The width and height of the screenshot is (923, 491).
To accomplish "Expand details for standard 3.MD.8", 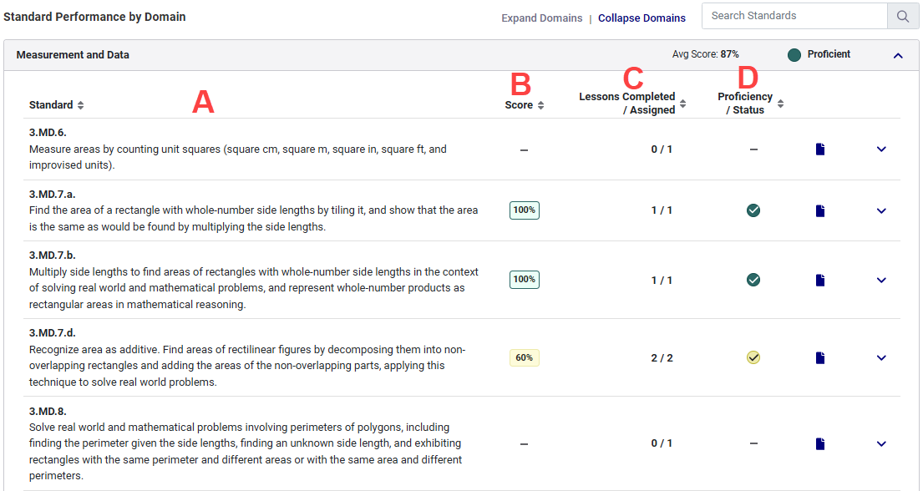I will tap(881, 443).
